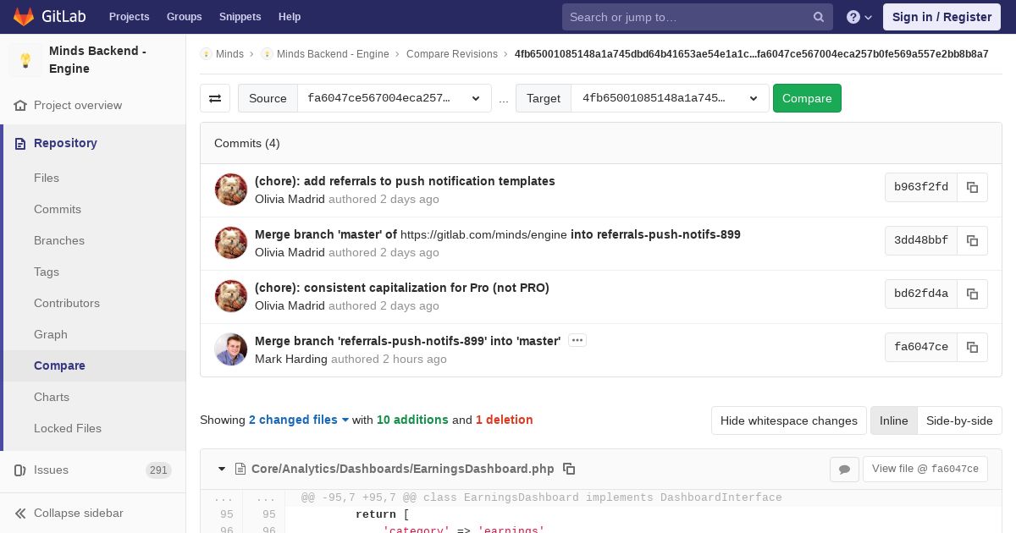This screenshot has height=533, width=1016.
Task: Hide whitespace changes in diff
Action: point(789,420)
